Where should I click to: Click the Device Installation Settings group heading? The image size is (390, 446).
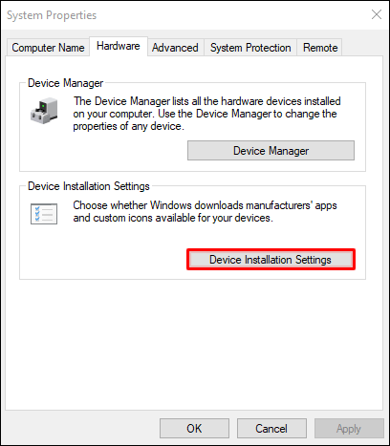coord(89,186)
